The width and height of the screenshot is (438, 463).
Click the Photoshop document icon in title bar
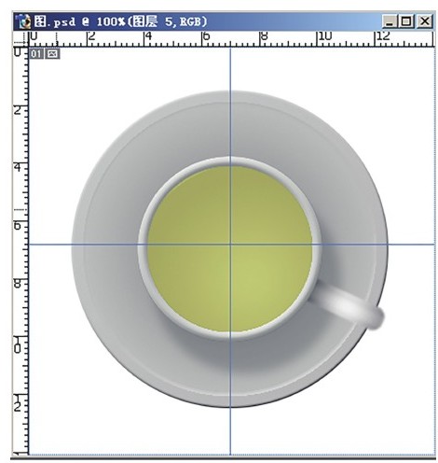pyautogui.click(x=23, y=21)
